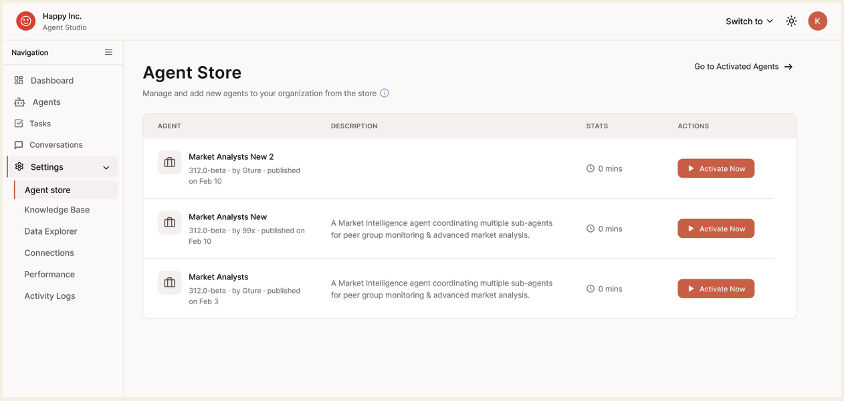Click the info icon beside the store description
Screen dimensions: 844x401
[384, 93]
